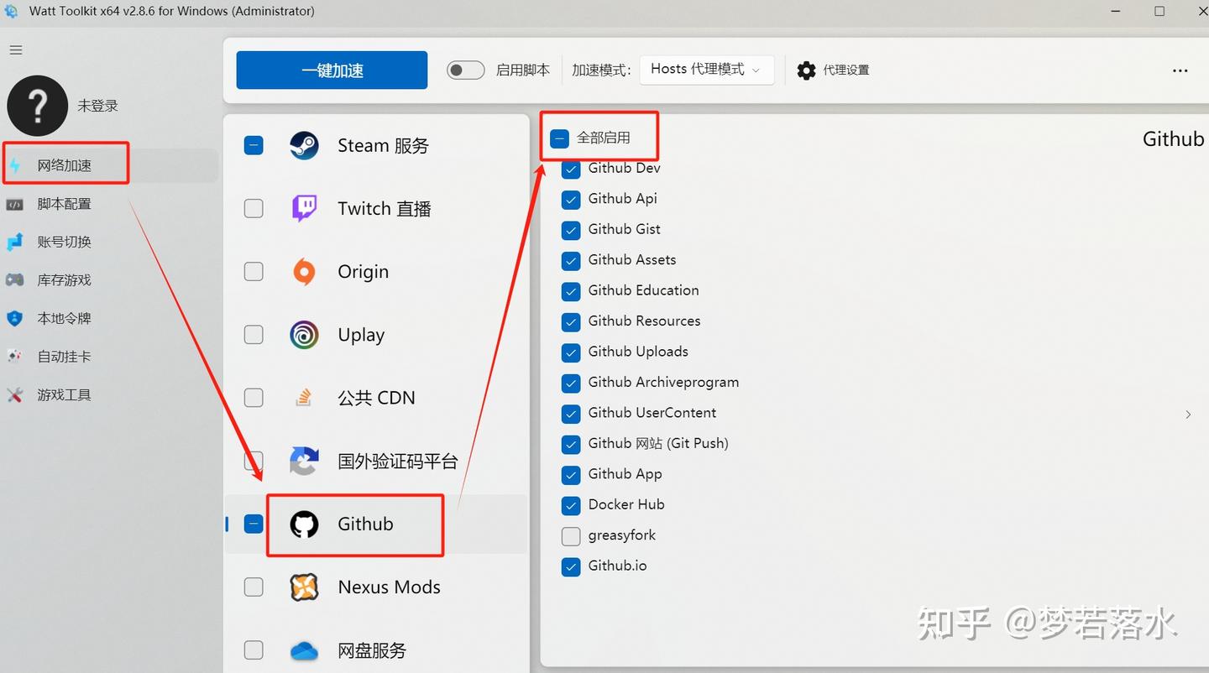Open the 本地令牌 menu item
1209x673 pixels.
(x=110, y=318)
